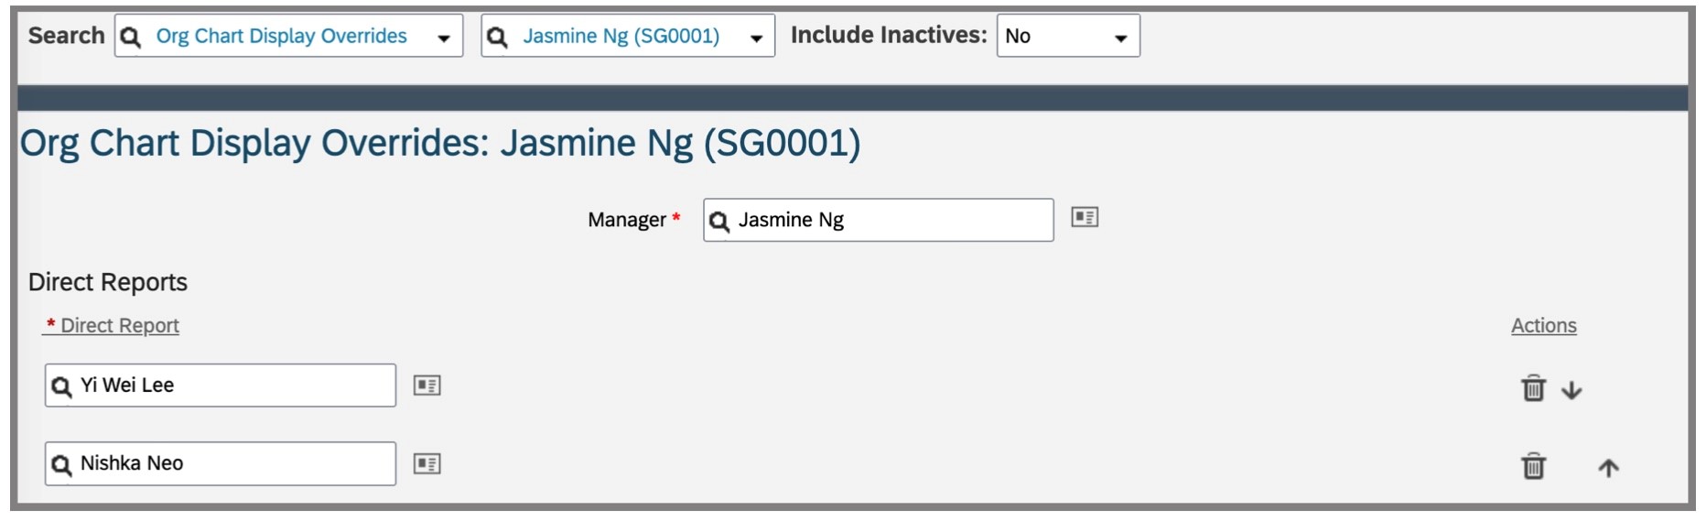Click the Org Chart Display Overrides search link
The image size is (1706, 521).
[x=281, y=36]
